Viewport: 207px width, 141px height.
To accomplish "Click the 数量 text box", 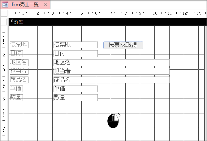I will (x=75, y=98).
